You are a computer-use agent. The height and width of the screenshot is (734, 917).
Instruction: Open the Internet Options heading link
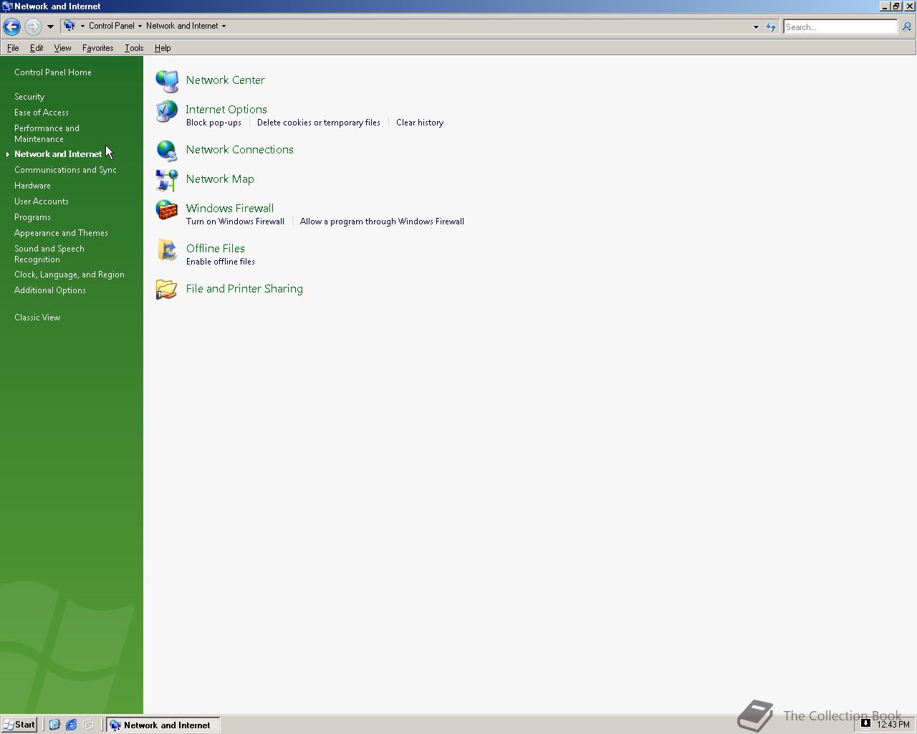[226, 110]
